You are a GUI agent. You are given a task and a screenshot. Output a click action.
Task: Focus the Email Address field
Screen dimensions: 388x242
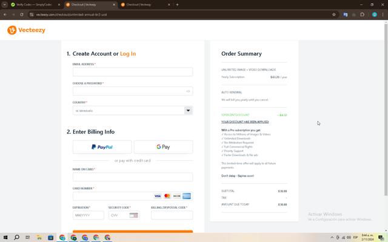(133, 72)
